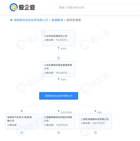
Task: Click the 100% label below 小米私募股权基金管理有限公司
Action: (x=63, y=80)
